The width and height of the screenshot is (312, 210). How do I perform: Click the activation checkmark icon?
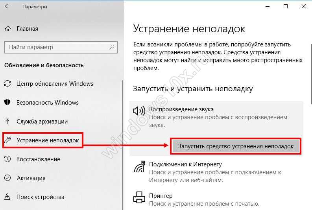tap(7, 178)
